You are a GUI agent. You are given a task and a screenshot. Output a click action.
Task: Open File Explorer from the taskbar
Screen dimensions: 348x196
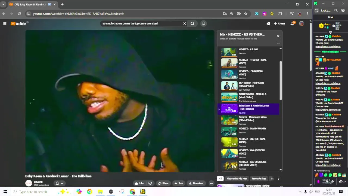pos(100,192)
